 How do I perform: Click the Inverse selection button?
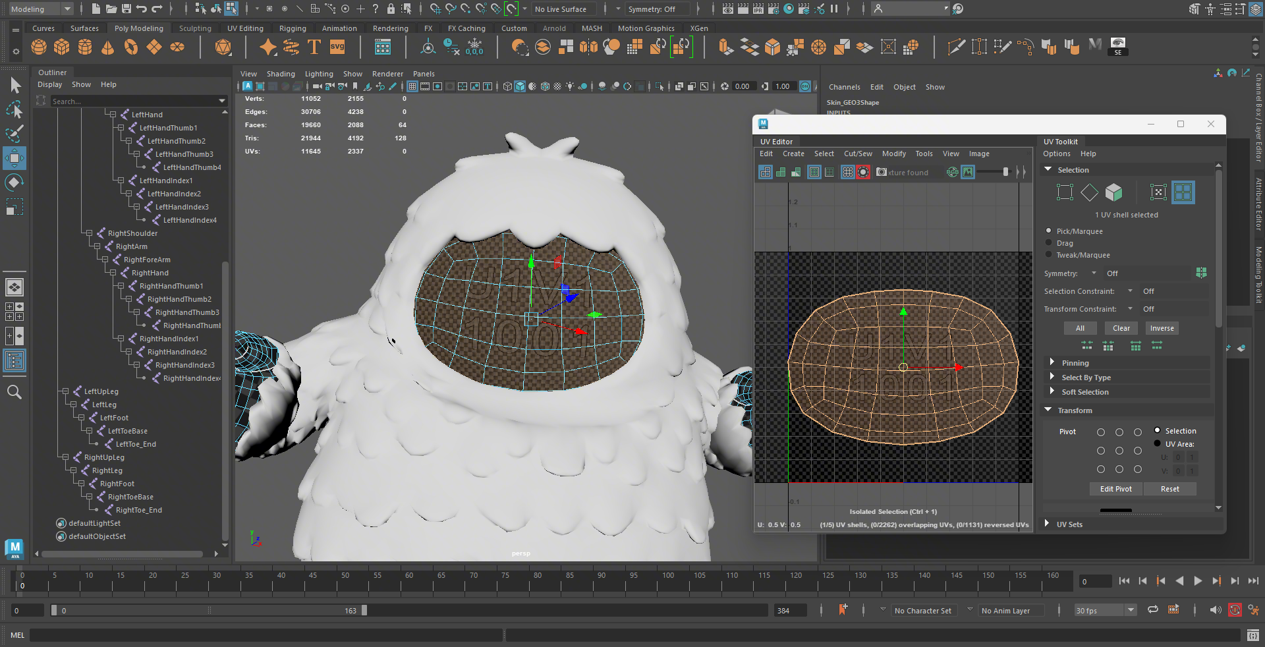1162,328
